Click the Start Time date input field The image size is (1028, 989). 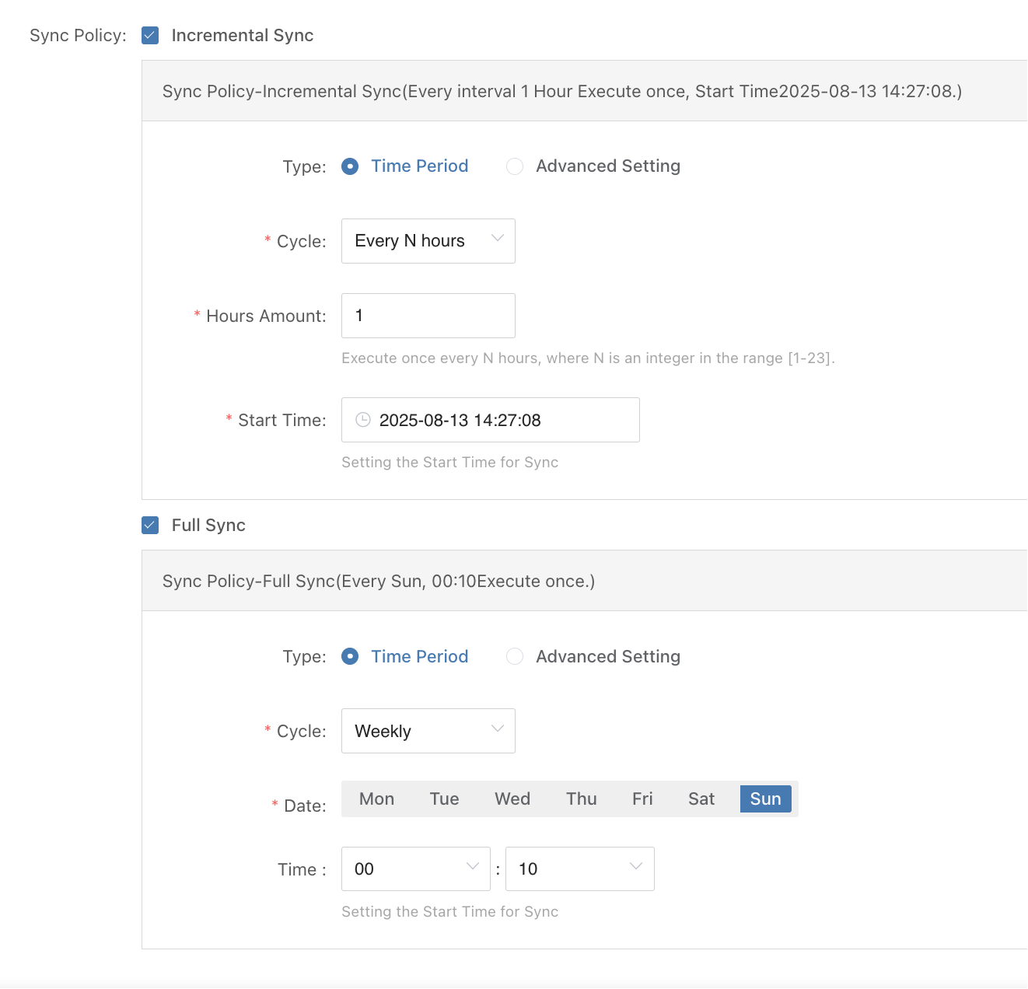click(498, 420)
